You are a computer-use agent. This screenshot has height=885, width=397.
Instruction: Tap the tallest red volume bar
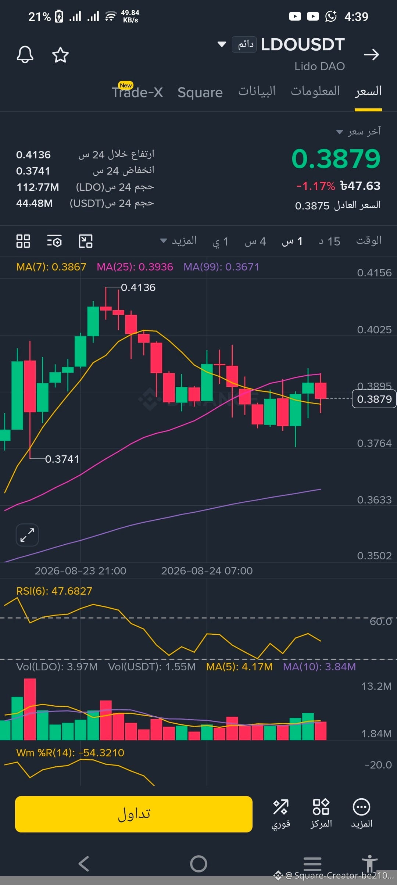[x=30, y=709]
